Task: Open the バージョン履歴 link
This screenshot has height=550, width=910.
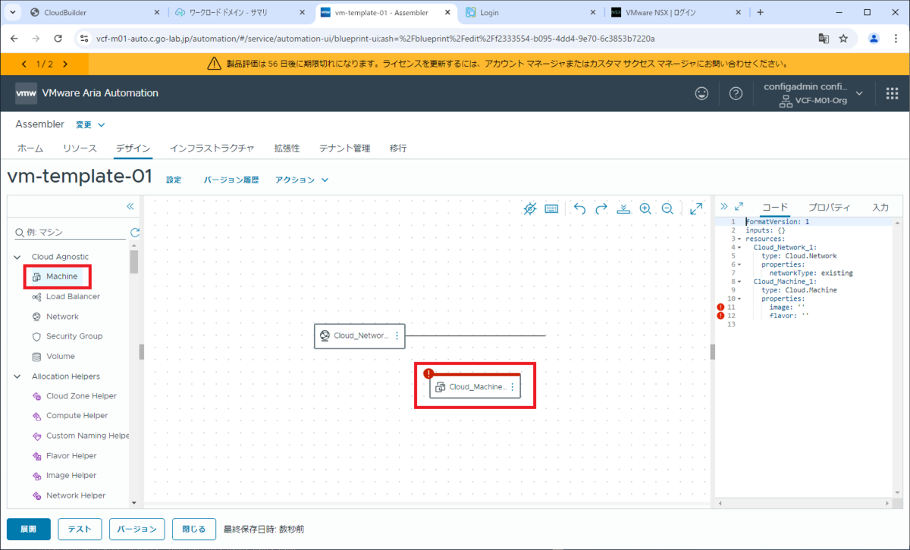Action: [x=231, y=180]
